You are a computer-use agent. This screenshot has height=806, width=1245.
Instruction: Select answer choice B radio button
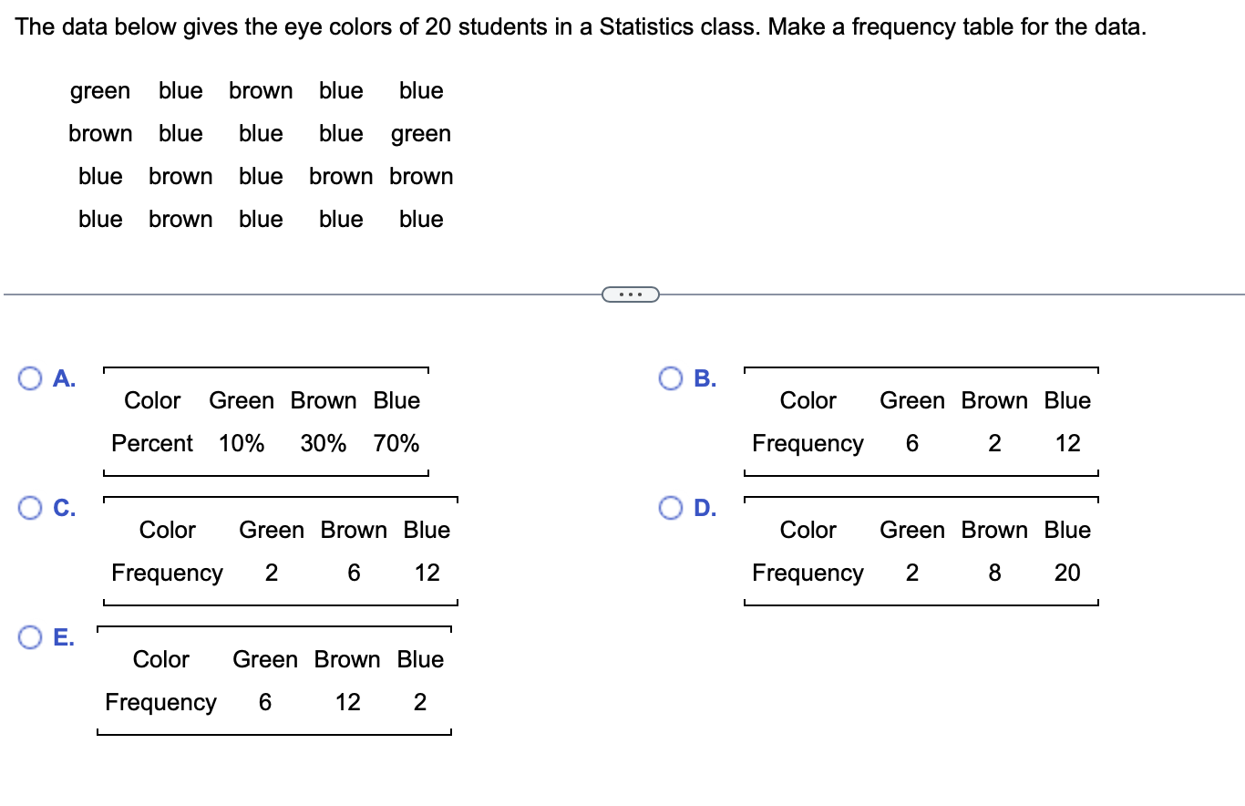(x=672, y=378)
